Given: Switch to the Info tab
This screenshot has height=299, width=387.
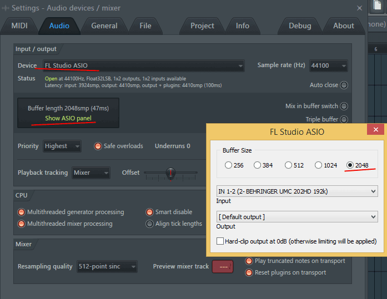Looking at the screenshot, I should 243,26.
